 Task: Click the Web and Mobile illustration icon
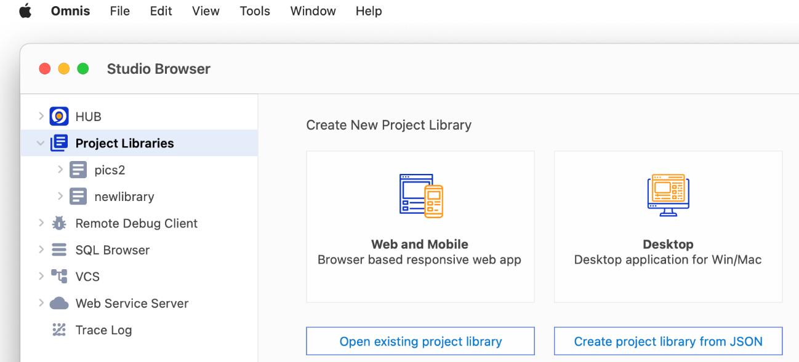[x=421, y=195]
